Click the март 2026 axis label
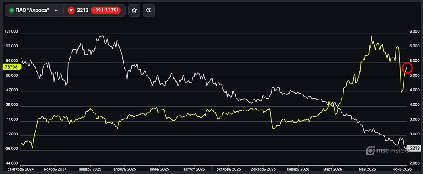Viewport: 423px width, 174px height. [332, 169]
